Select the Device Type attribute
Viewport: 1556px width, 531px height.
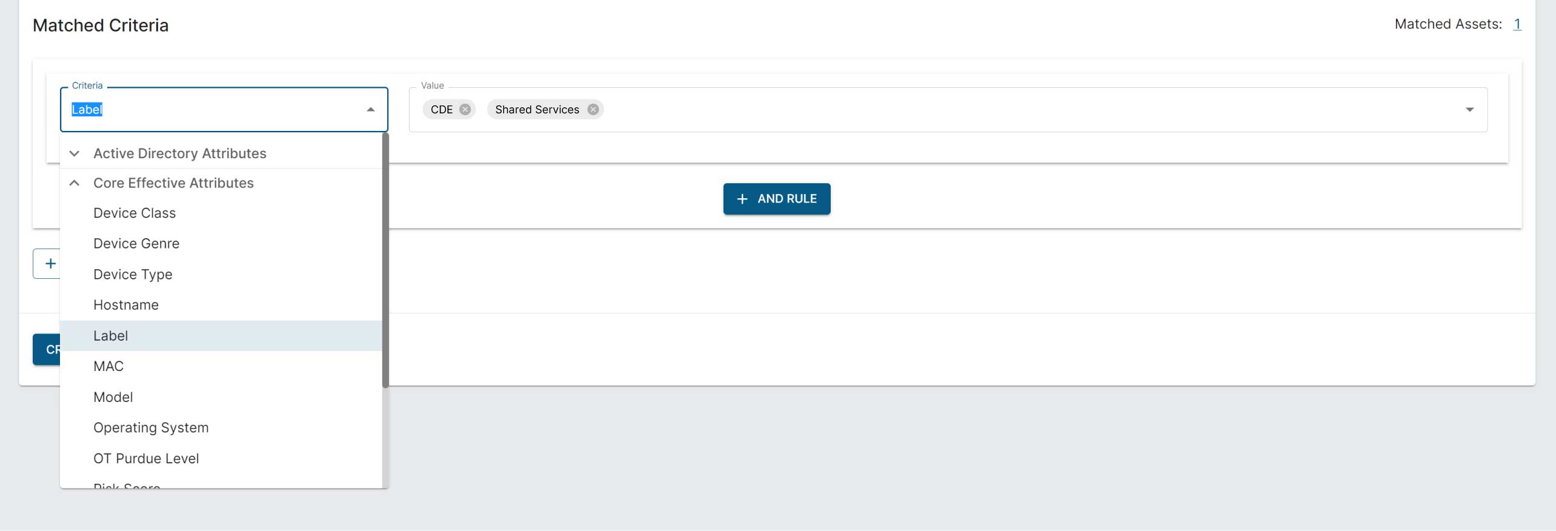click(x=133, y=274)
